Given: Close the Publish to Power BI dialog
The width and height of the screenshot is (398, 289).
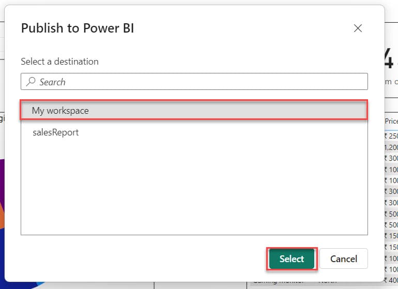Looking at the screenshot, I should pyautogui.click(x=358, y=28).
